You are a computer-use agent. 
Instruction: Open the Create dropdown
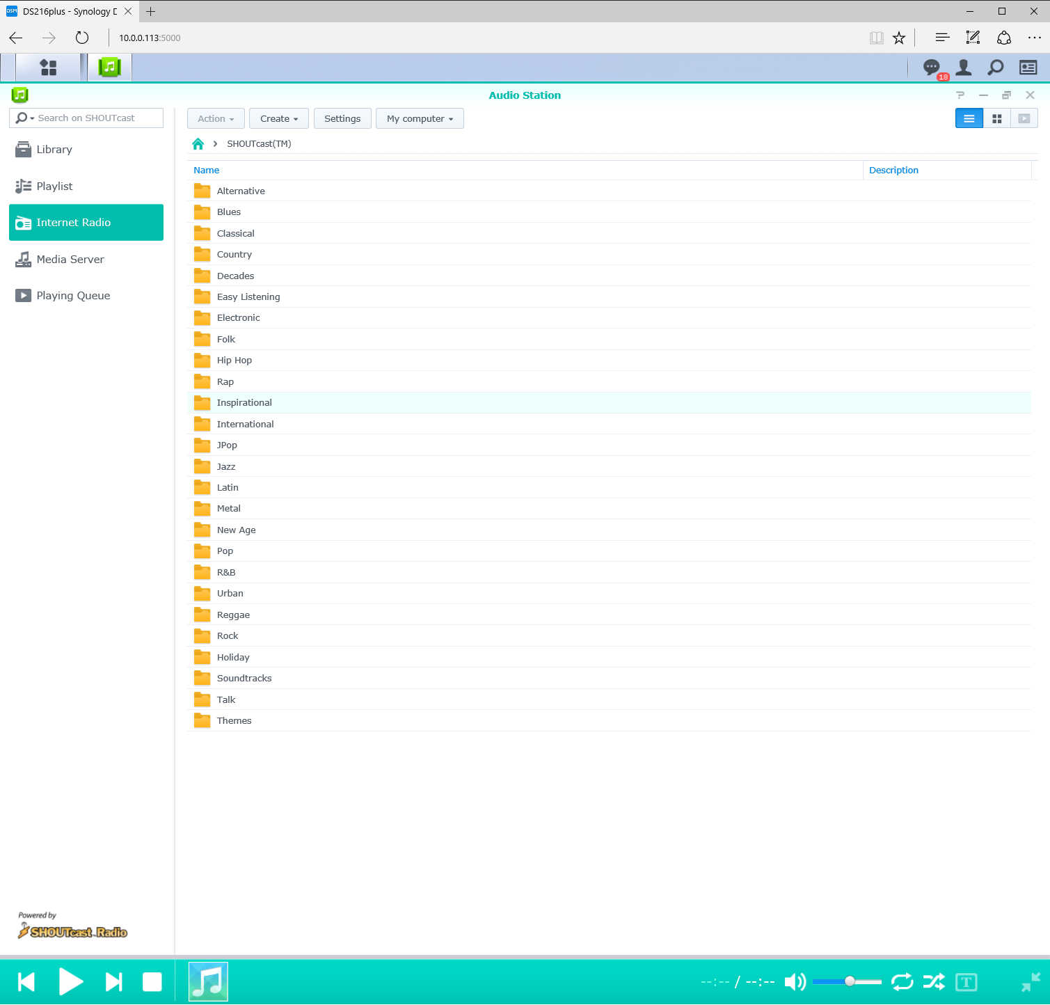pyautogui.click(x=279, y=119)
